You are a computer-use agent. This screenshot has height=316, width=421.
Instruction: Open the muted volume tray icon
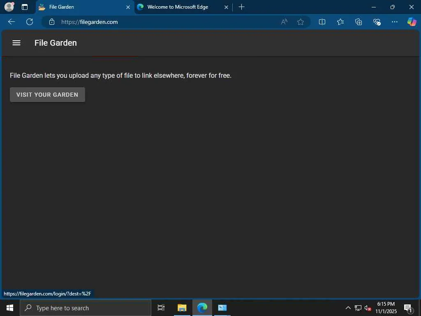tap(368, 308)
